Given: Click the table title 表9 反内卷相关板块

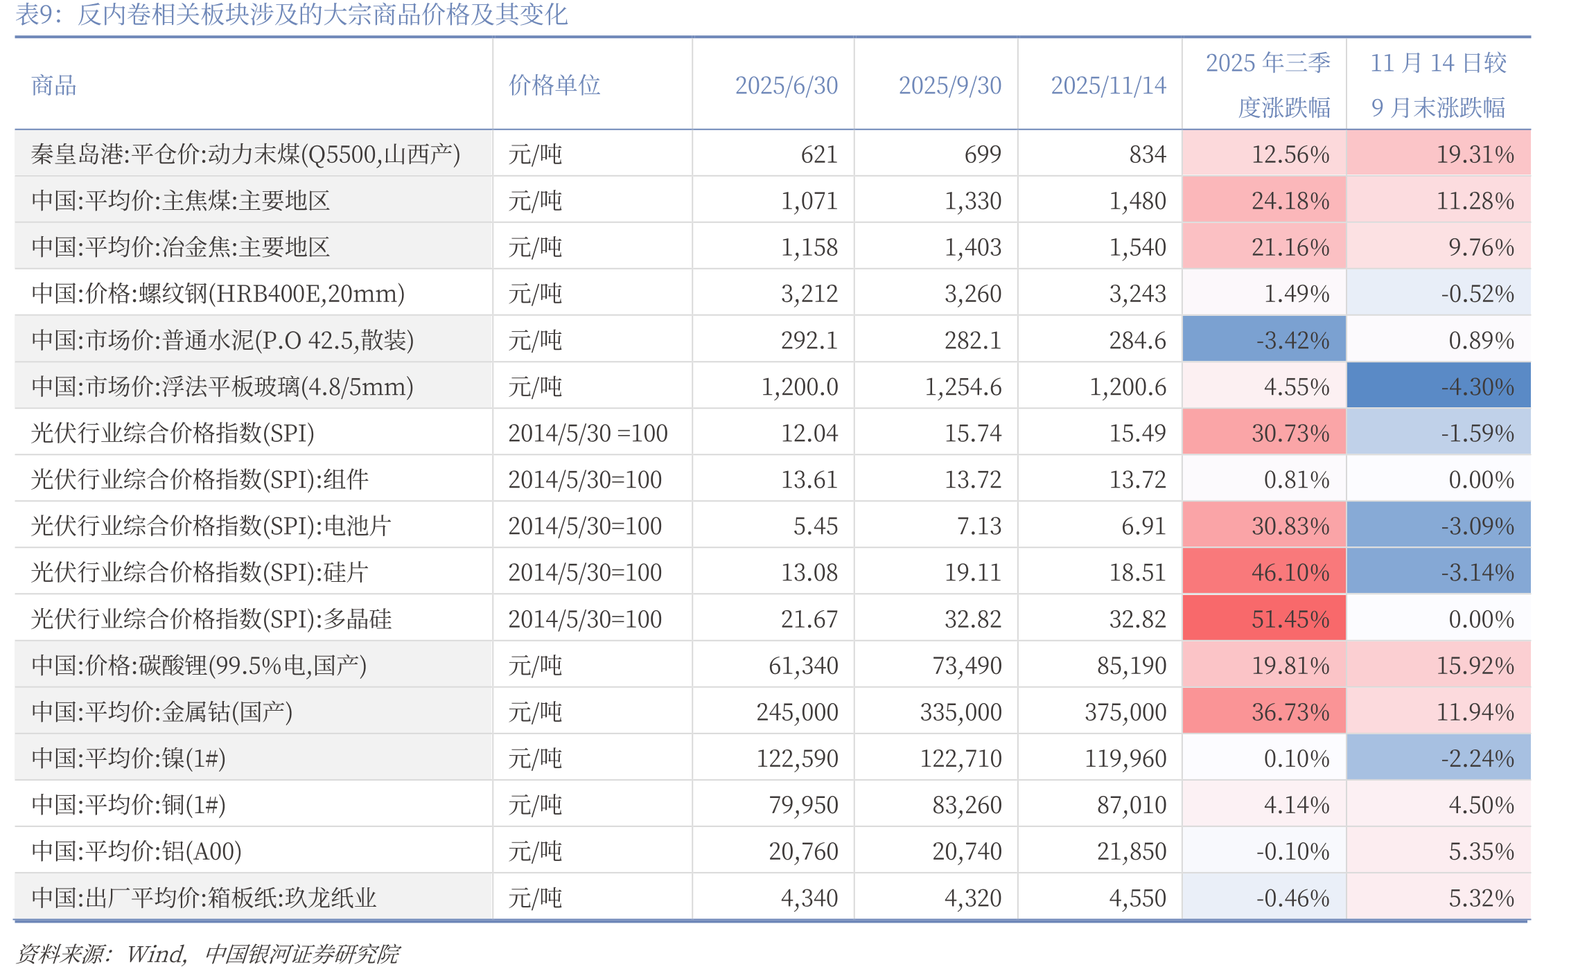Looking at the screenshot, I should 291,15.
